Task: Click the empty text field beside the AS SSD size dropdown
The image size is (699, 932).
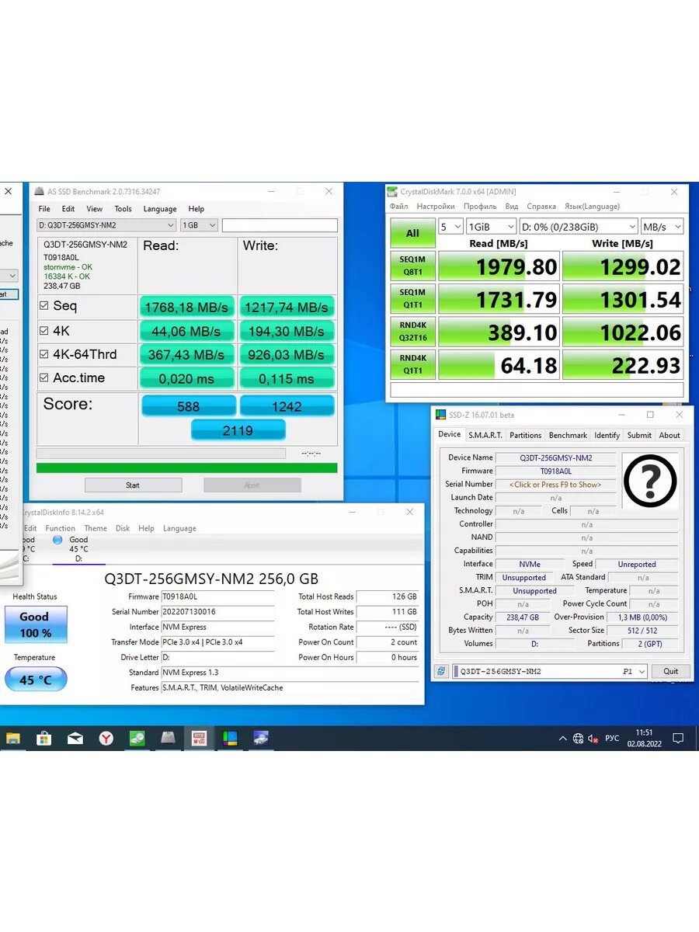Action: point(280,225)
